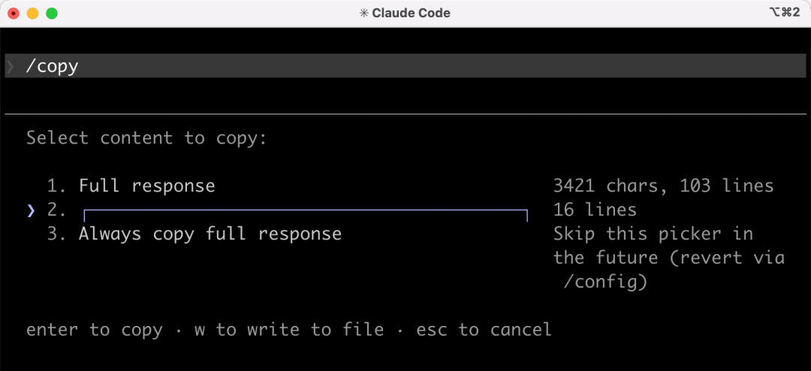Click the gray prompt chevron before /copy
811x371 pixels.
11,66
